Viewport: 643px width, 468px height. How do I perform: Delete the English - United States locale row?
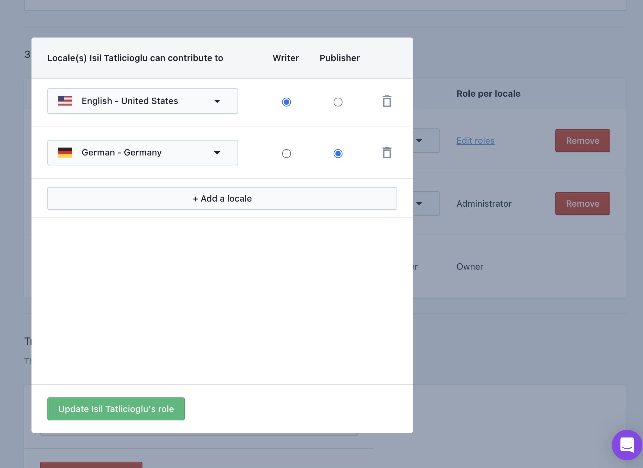[x=387, y=101]
